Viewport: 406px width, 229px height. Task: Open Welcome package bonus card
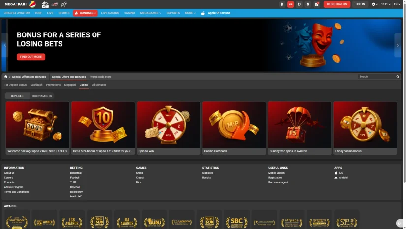point(37,128)
